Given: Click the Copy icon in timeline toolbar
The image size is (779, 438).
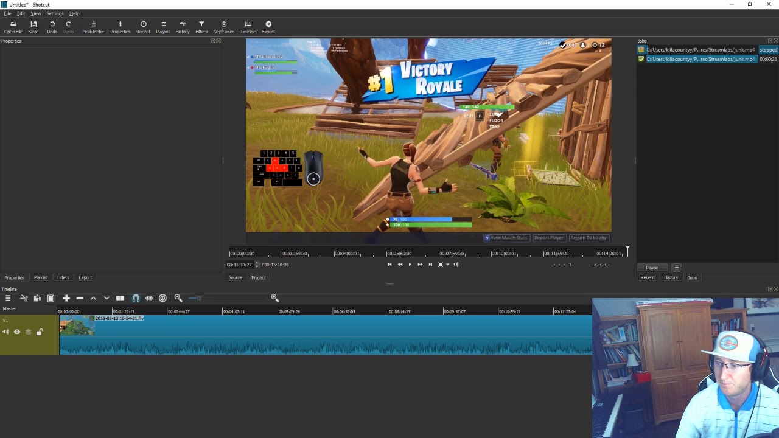Looking at the screenshot, I should pos(37,298).
